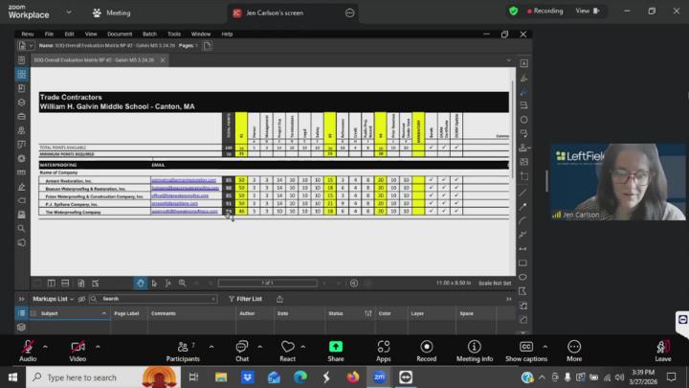Open the Document menu
689x388 pixels.
pos(119,34)
